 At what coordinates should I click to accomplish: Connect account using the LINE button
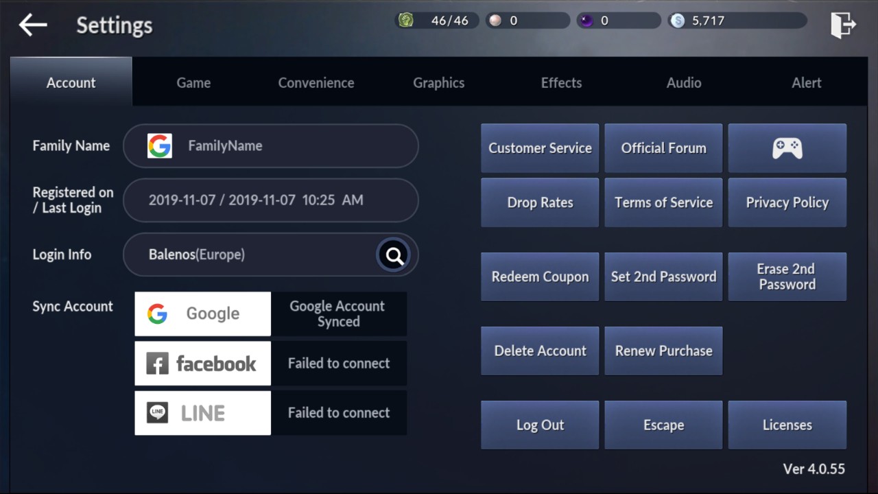point(203,413)
